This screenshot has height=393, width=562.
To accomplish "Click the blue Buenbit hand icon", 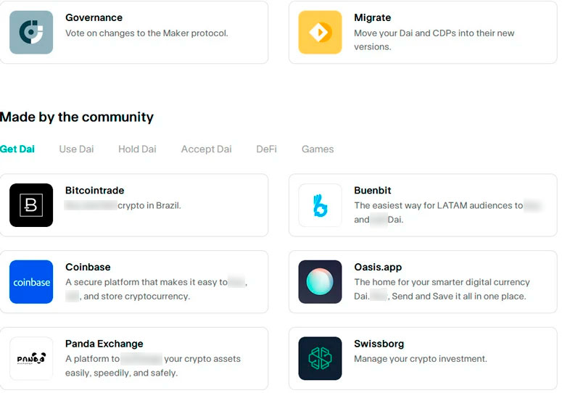I will pyautogui.click(x=320, y=205).
